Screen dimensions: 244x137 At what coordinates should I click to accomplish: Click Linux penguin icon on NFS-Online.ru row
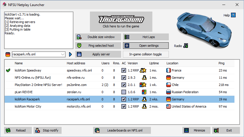tap(144, 78)
